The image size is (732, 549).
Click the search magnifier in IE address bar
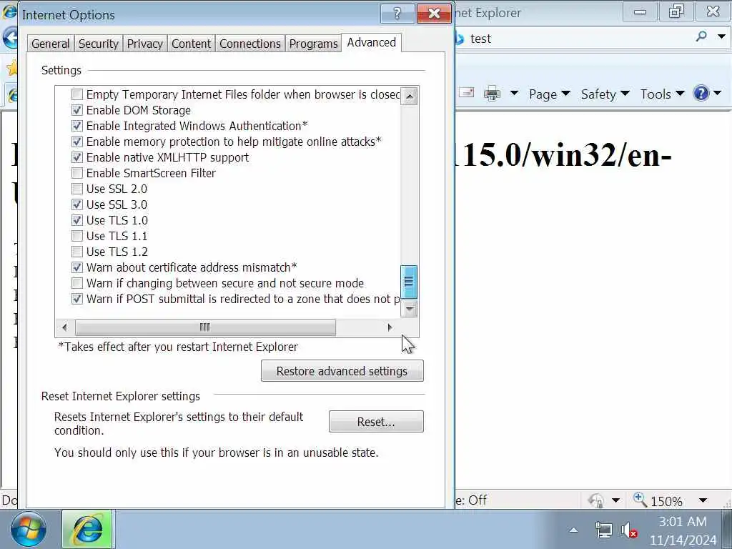pyautogui.click(x=701, y=36)
